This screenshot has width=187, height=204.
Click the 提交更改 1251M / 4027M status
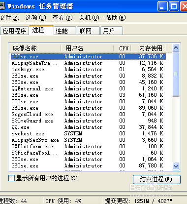tap(138, 201)
